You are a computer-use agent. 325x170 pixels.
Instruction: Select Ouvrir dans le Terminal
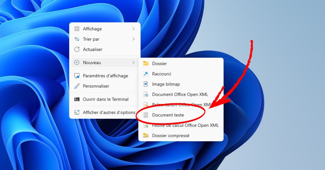(x=106, y=99)
